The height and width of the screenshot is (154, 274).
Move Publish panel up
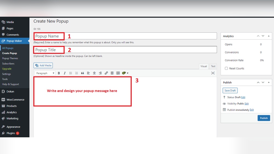[258, 82]
